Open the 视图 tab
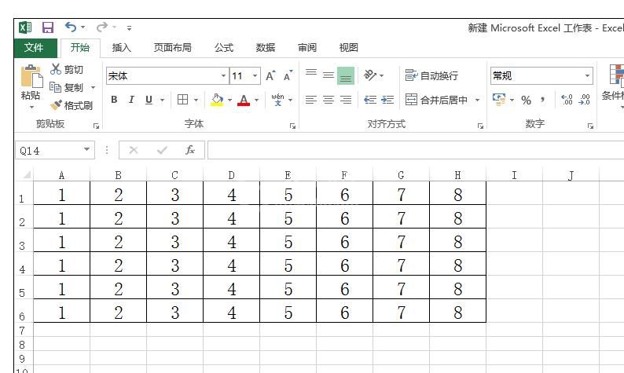 click(348, 48)
